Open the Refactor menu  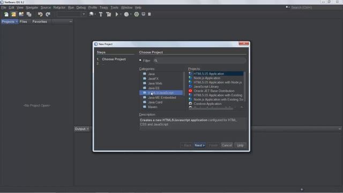coord(59,8)
